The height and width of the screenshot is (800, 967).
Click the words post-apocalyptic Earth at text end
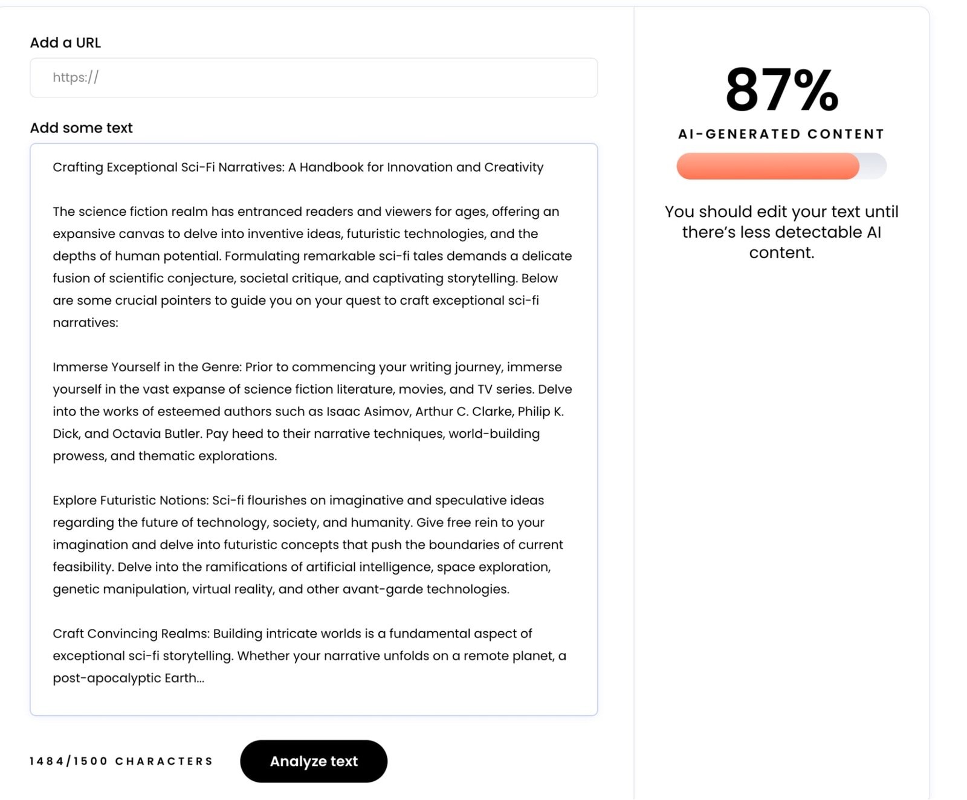click(128, 678)
